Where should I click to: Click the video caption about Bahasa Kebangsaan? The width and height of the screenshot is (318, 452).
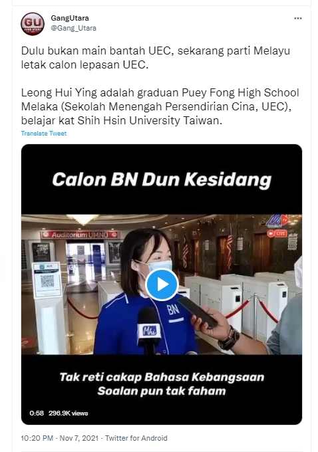[162, 384]
